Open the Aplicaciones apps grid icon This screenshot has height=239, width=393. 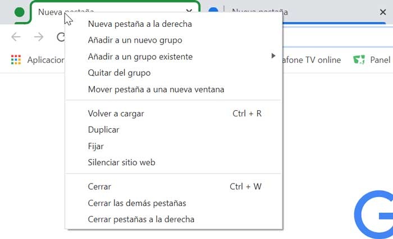pos(16,60)
